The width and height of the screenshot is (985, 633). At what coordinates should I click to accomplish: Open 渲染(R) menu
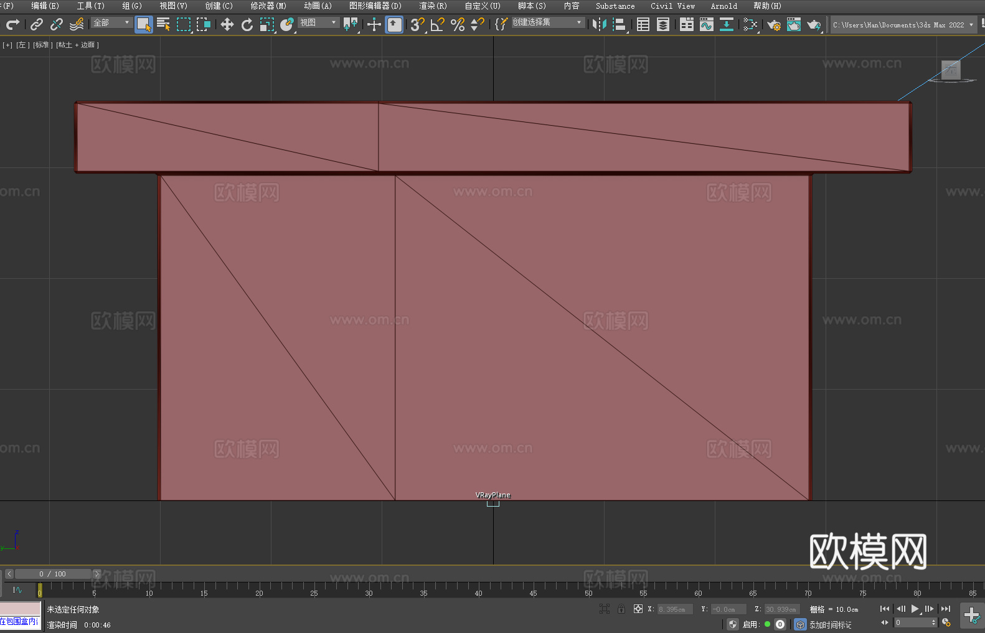433,6
